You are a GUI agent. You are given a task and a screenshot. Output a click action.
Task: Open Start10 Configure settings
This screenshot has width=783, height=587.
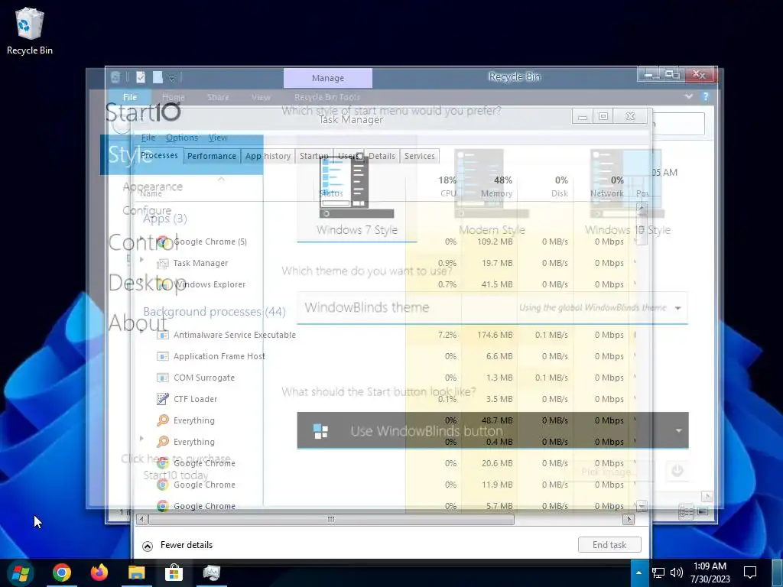(147, 210)
